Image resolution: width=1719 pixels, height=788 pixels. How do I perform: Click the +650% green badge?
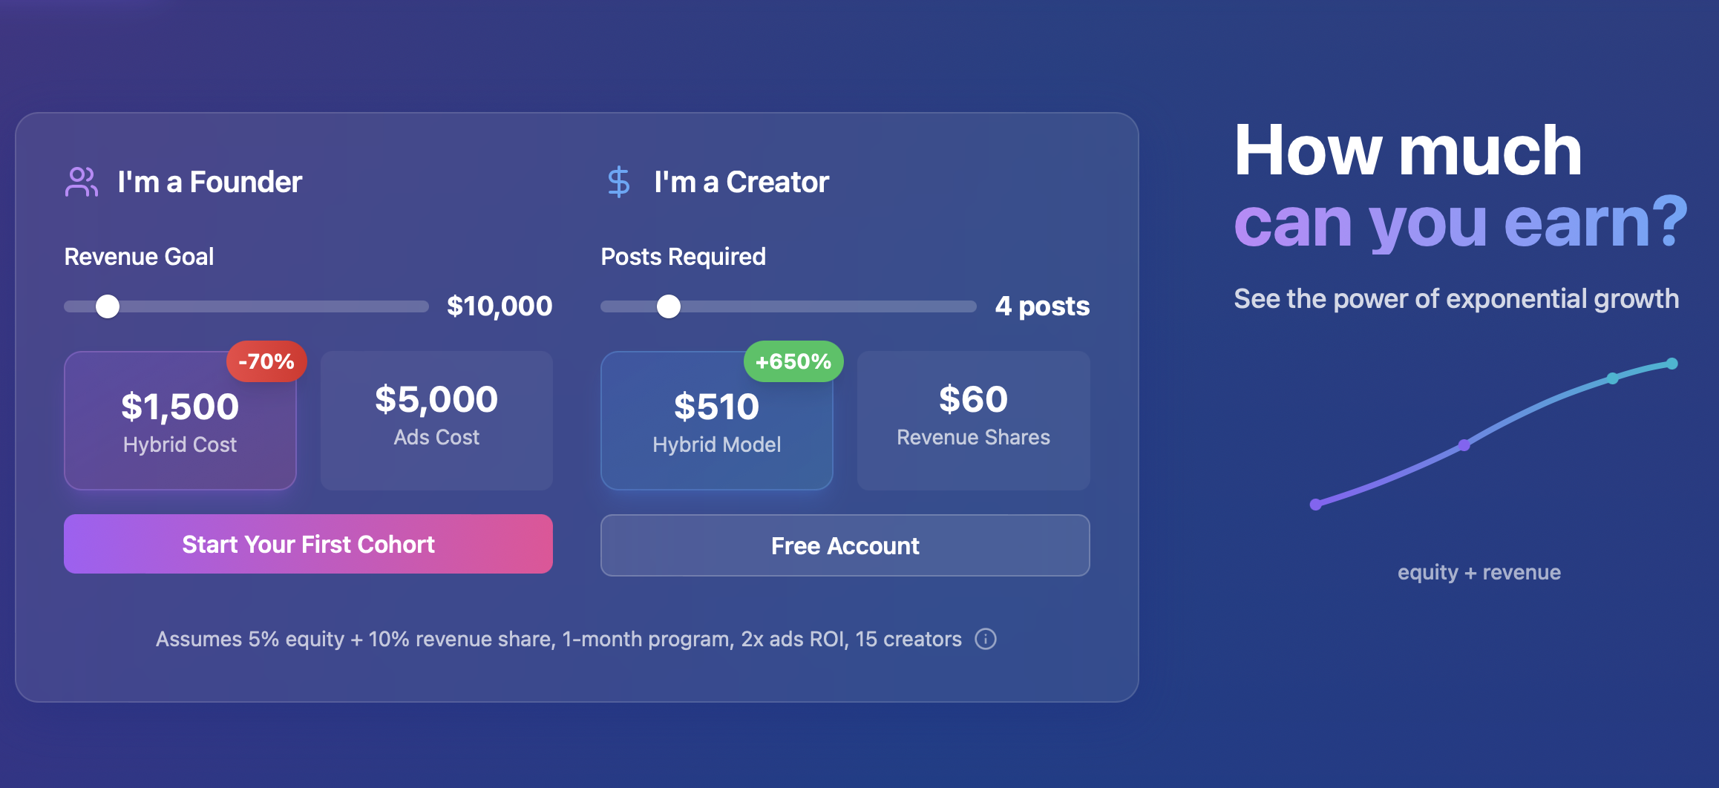tap(793, 361)
